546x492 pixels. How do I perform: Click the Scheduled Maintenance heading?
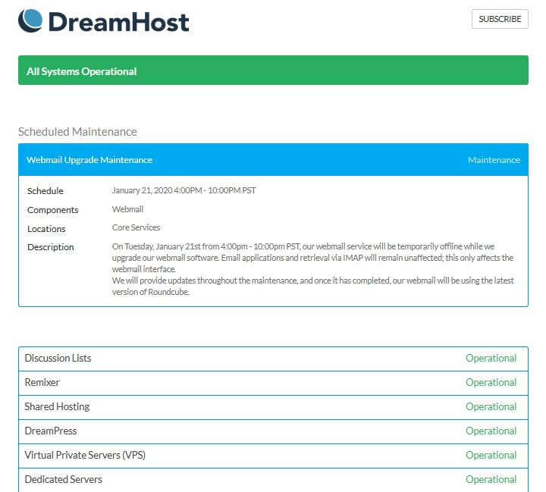point(77,132)
